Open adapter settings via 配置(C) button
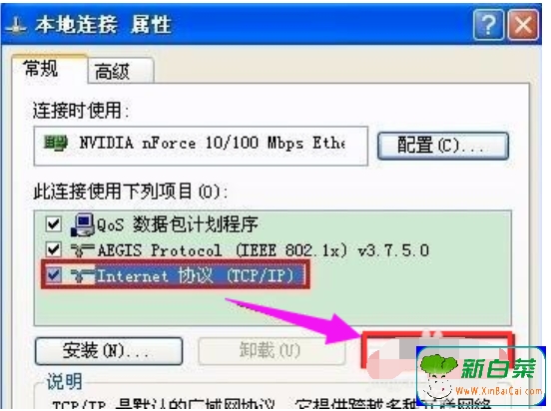This screenshot has width=551, height=411. [443, 146]
